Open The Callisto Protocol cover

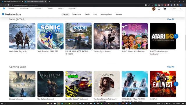point(50,84)
